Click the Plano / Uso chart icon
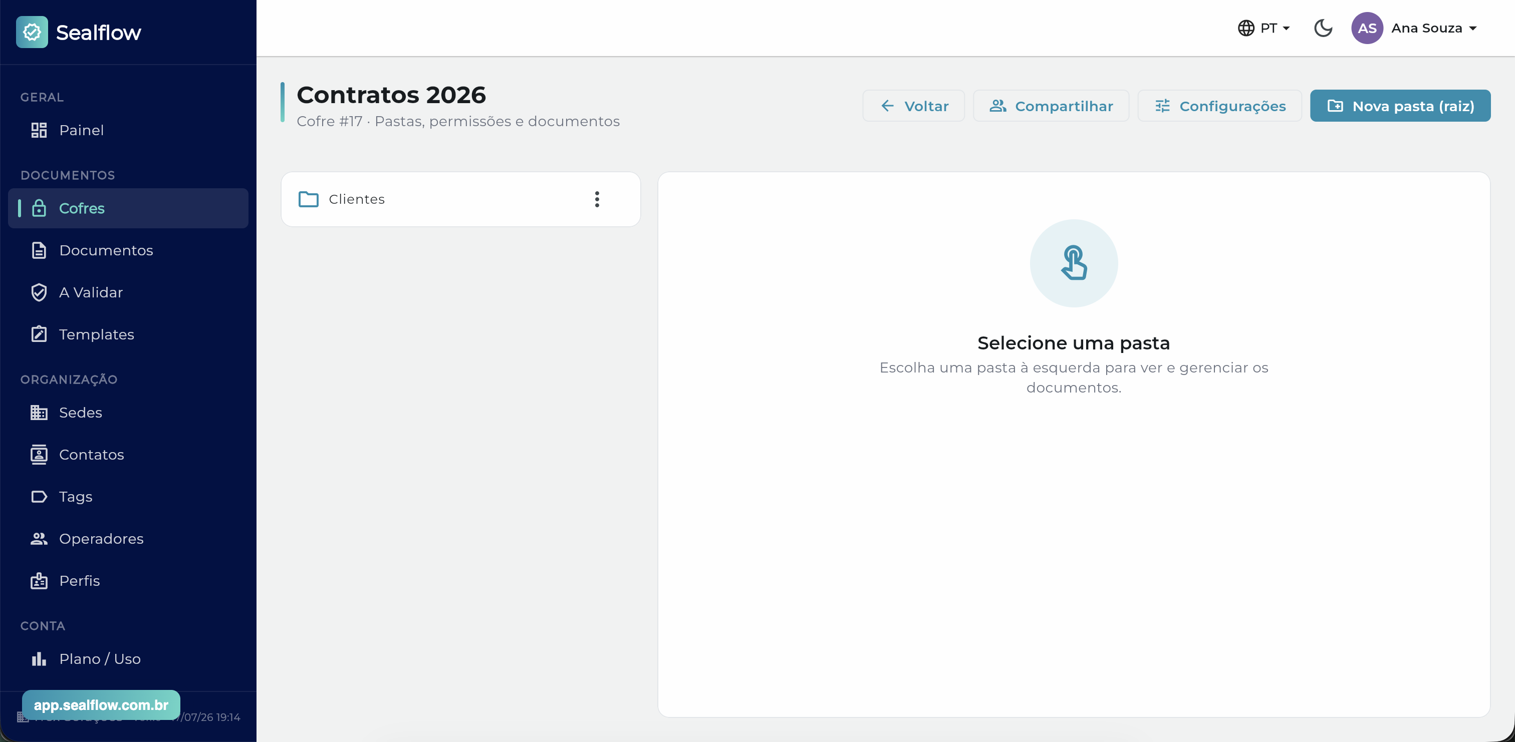The image size is (1515, 742). coord(39,658)
